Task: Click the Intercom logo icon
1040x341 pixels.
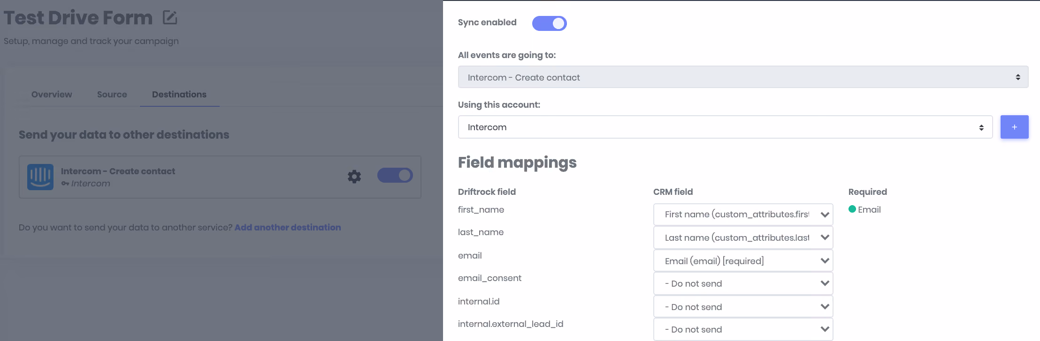Action: (40, 177)
